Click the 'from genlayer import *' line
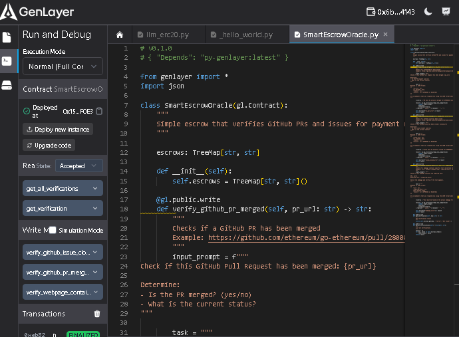459x337 pixels. [184, 76]
